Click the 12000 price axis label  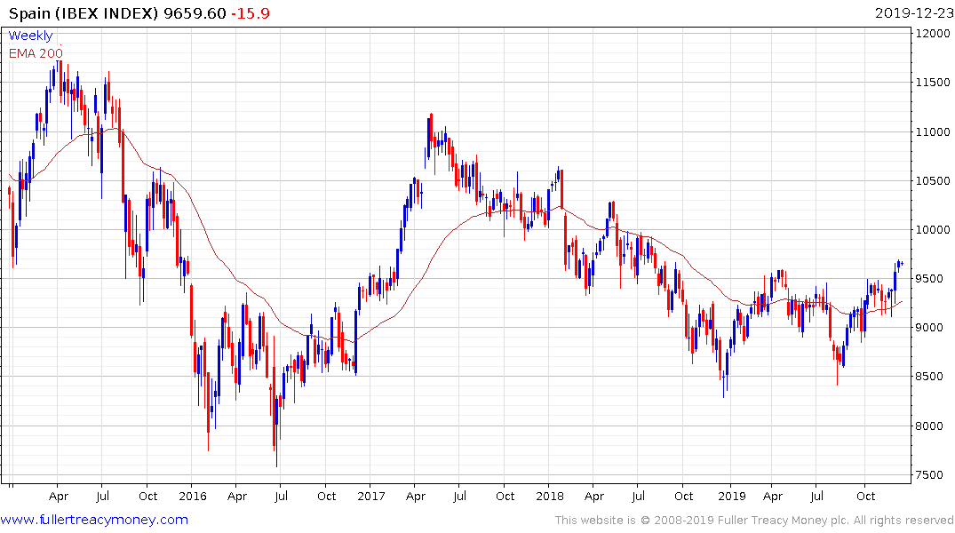coord(933,34)
